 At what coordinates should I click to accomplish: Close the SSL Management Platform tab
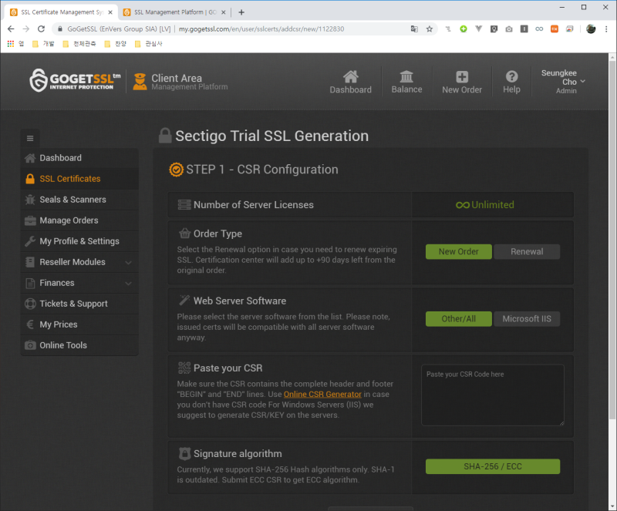point(223,12)
